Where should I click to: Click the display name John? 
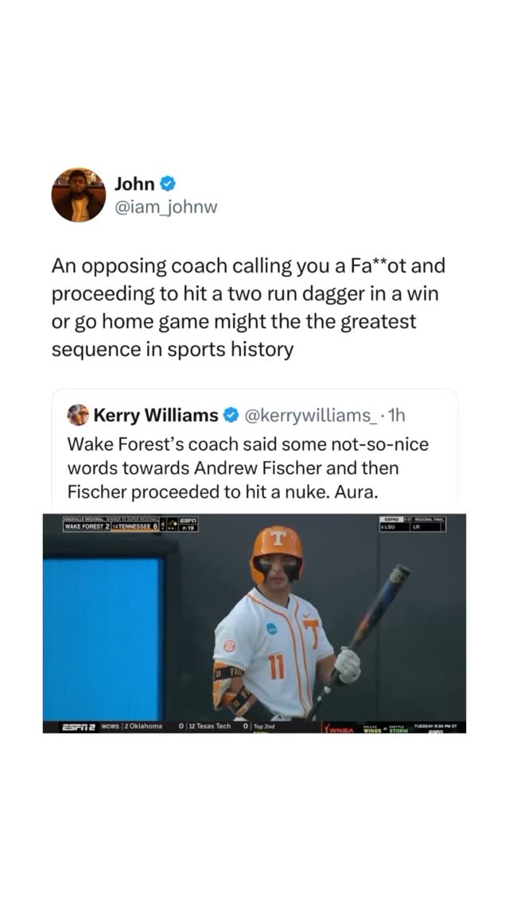[134, 184]
